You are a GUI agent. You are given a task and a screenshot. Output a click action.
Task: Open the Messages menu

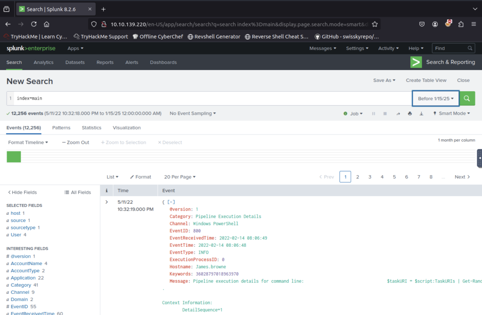pyautogui.click(x=323, y=48)
